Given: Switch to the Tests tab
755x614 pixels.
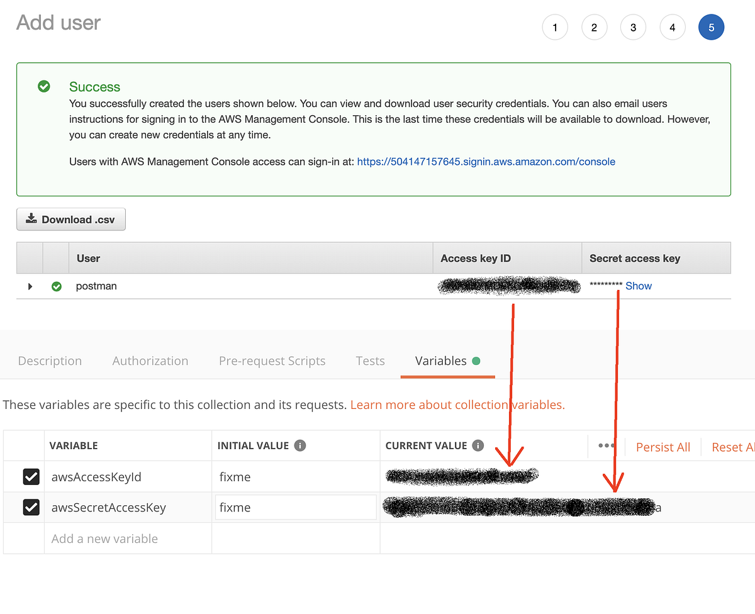Looking at the screenshot, I should pyautogui.click(x=370, y=360).
